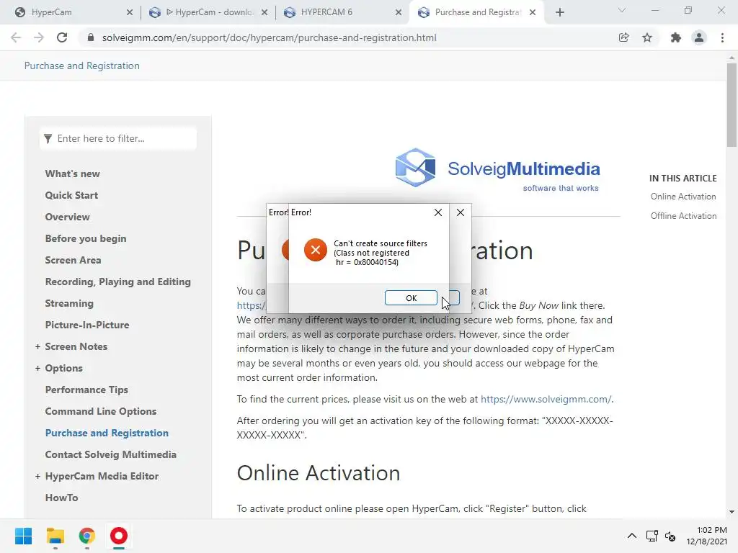Close the HyperCam tab

click(130, 12)
